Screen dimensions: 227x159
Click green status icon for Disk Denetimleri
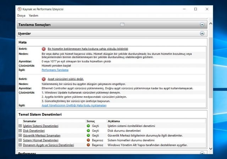[x=88, y=131]
